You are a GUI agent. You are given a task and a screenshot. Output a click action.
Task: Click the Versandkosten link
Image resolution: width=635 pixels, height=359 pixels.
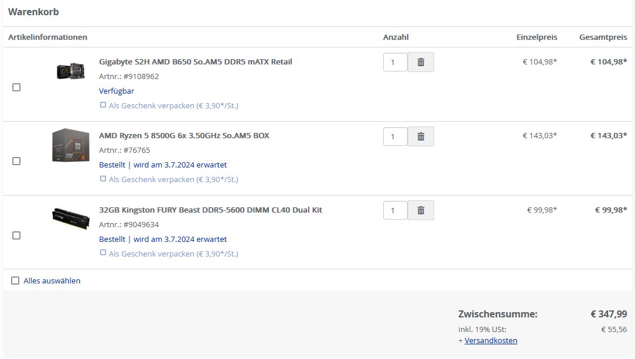tap(491, 340)
